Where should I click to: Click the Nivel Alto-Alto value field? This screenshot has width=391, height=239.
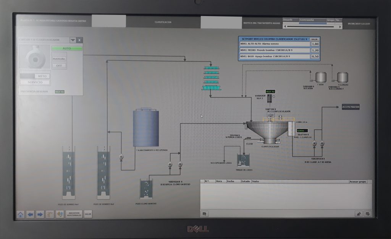pyautogui.click(x=315, y=44)
